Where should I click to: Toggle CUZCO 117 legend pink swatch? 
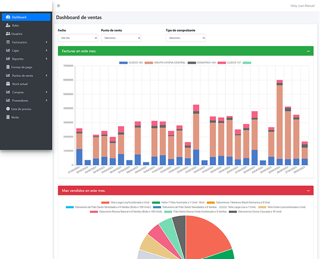coord(222,63)
